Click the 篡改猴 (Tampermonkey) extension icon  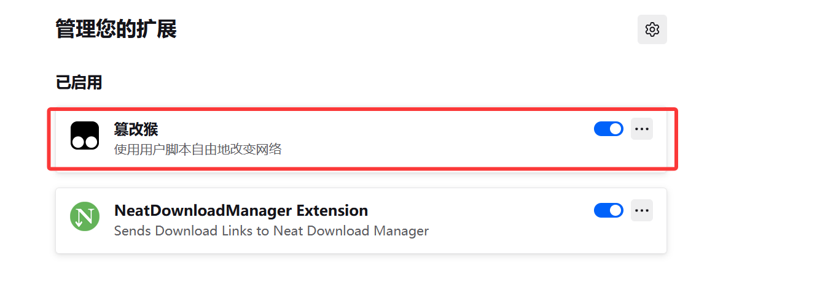click(x=85, y=135)
